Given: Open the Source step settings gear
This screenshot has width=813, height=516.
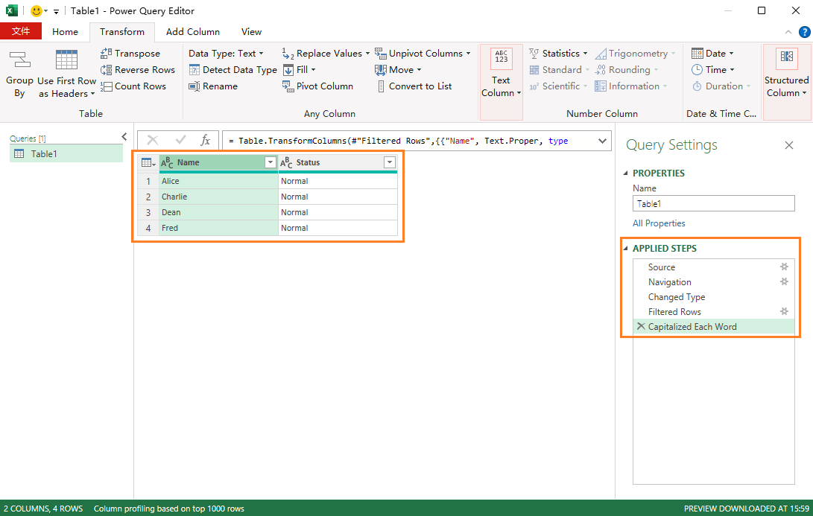Looking at the screenshot, I should (784, 267).
